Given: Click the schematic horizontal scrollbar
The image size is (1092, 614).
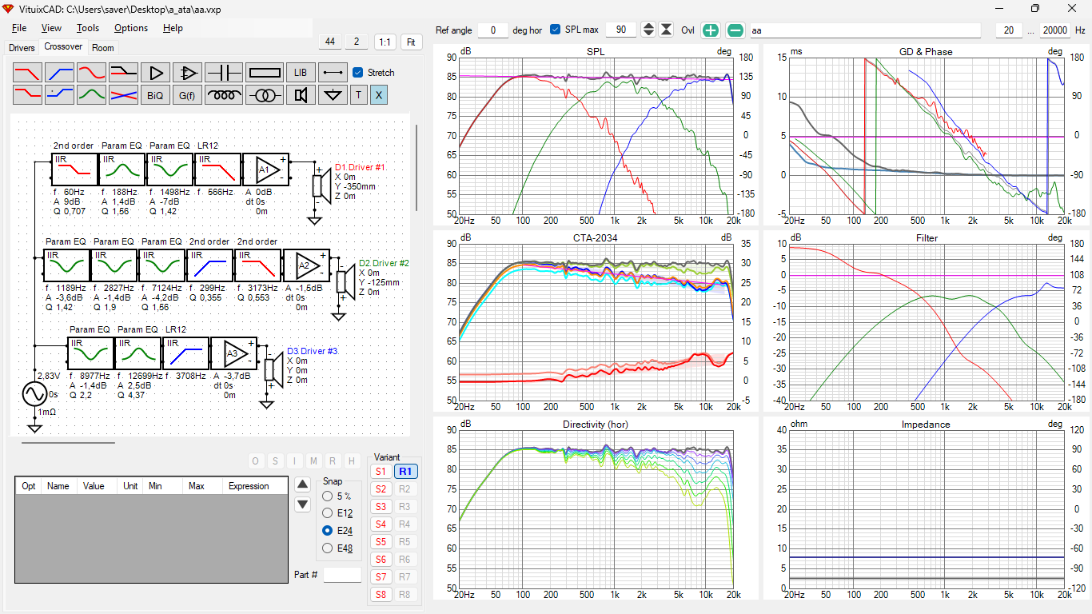Looking at the screenshot, I should [x=68, y=442].
